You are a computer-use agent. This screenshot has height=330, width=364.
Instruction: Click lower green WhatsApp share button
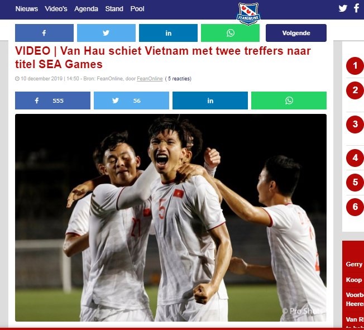(289, 101)
